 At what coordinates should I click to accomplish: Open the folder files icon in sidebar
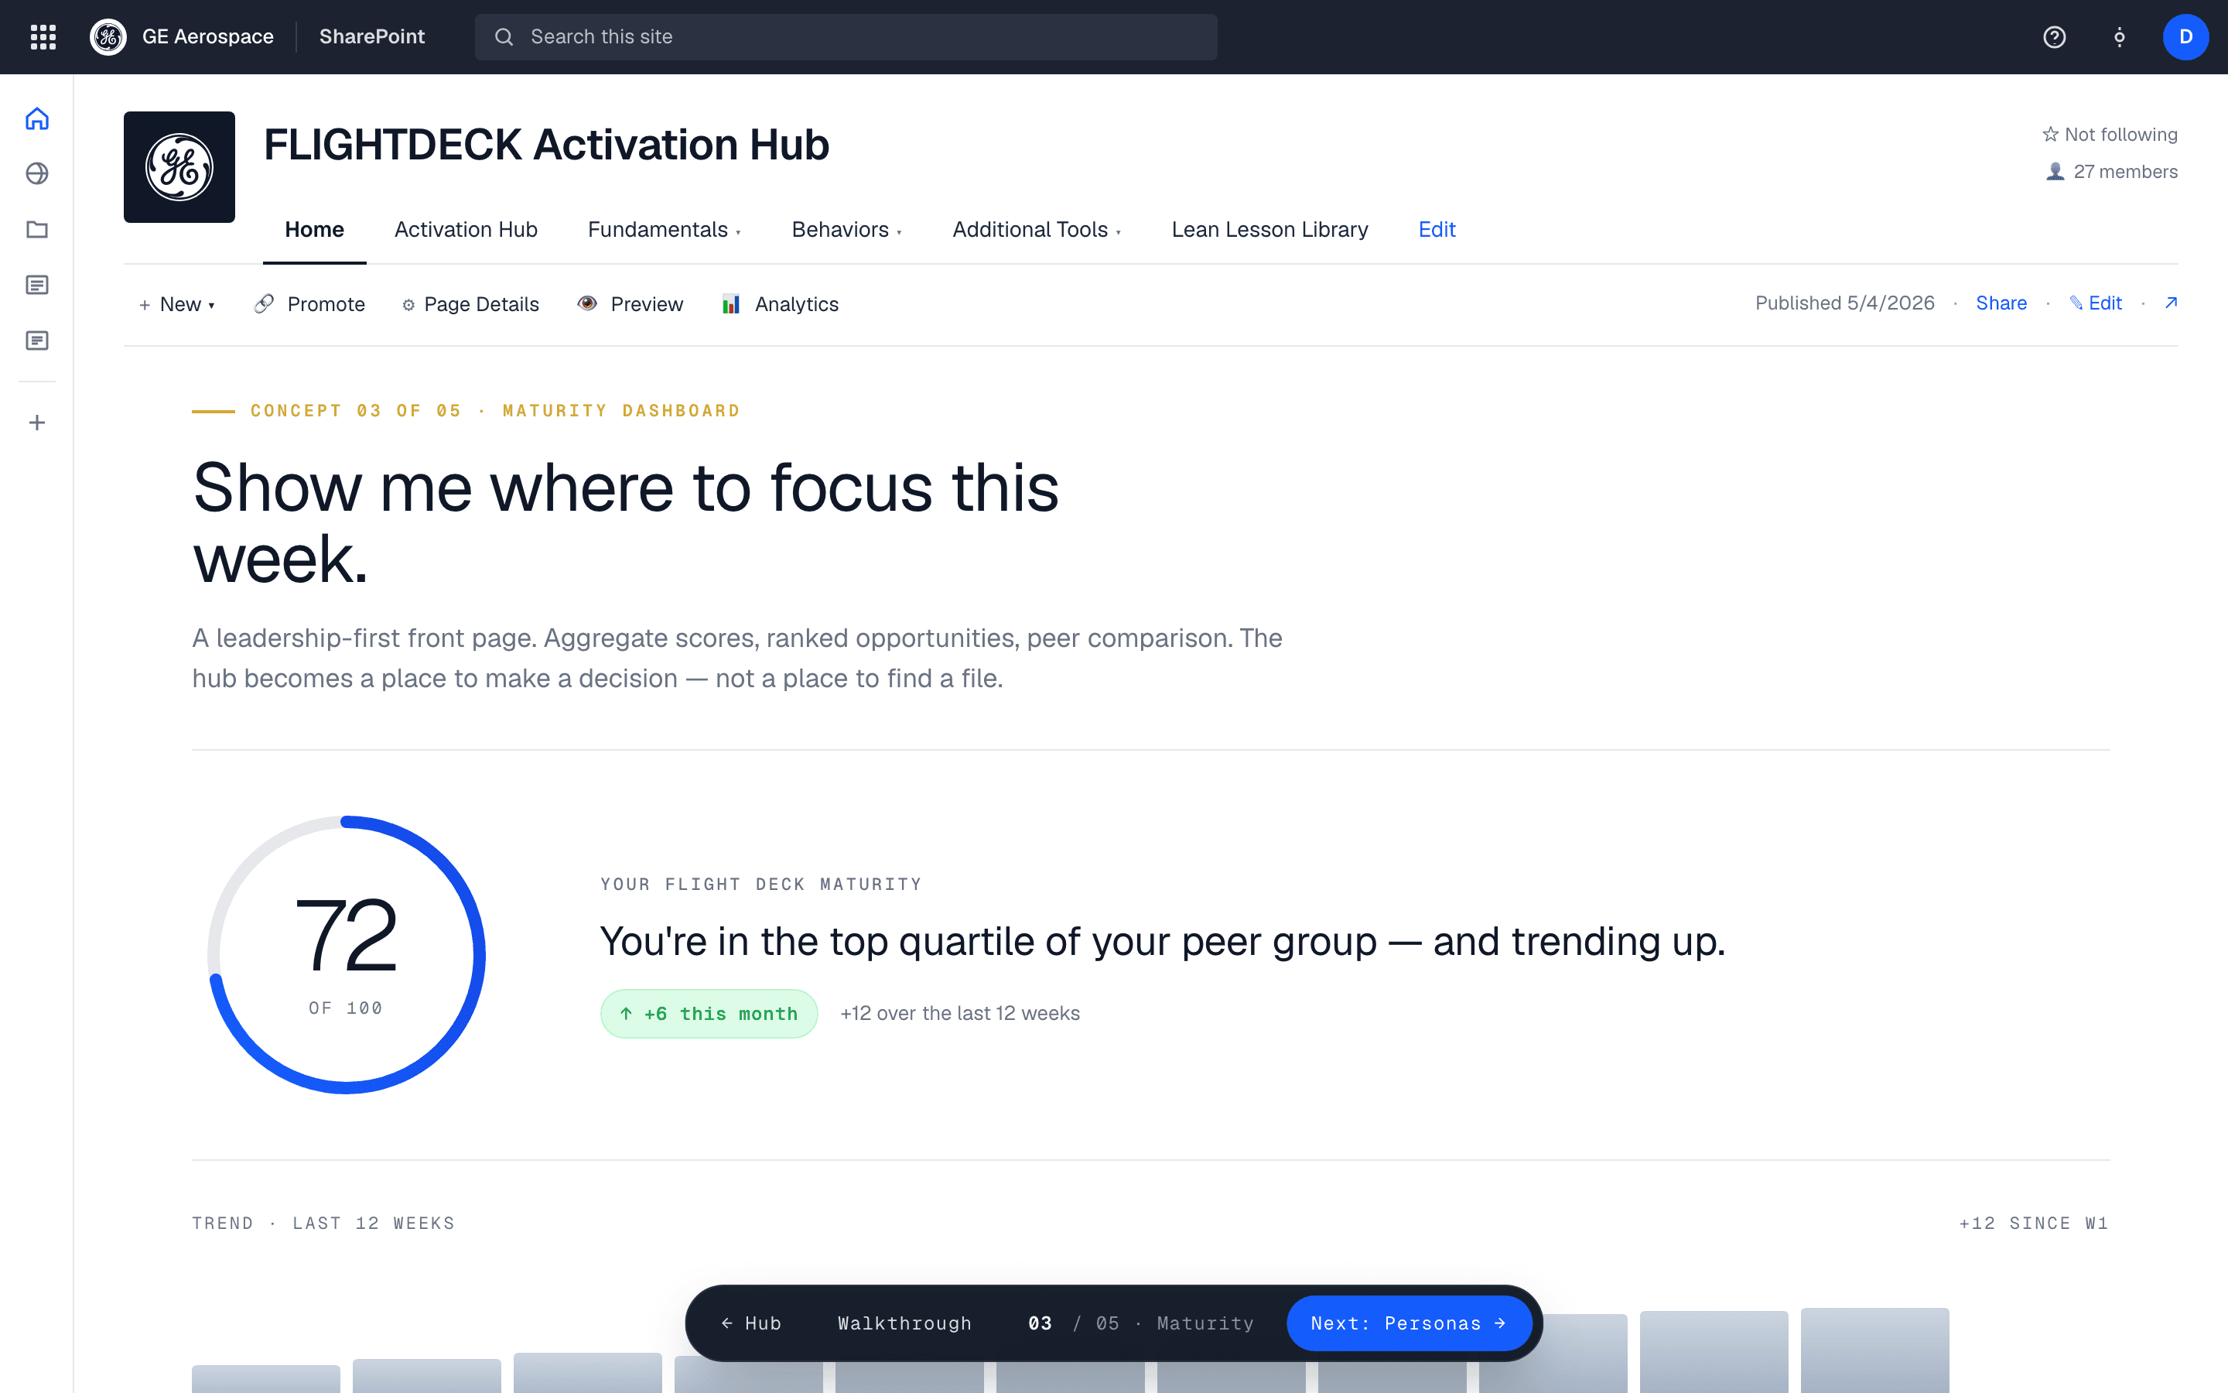point(37,229)
